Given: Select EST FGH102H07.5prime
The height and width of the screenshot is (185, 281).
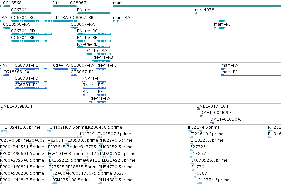Looking at the screenshot, I should click(x=49, y=131).
